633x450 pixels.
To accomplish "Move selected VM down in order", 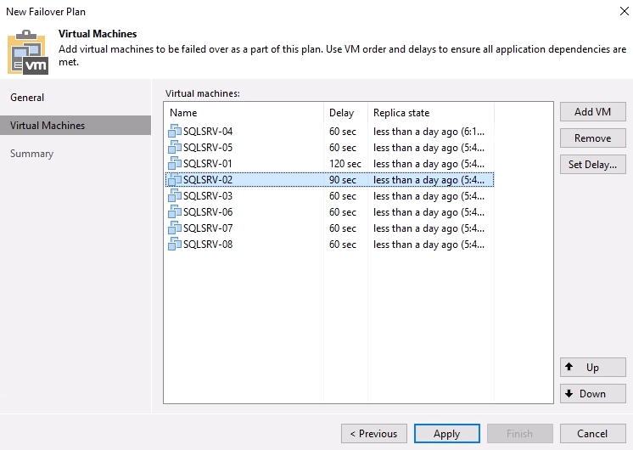I will pos(592,394).
